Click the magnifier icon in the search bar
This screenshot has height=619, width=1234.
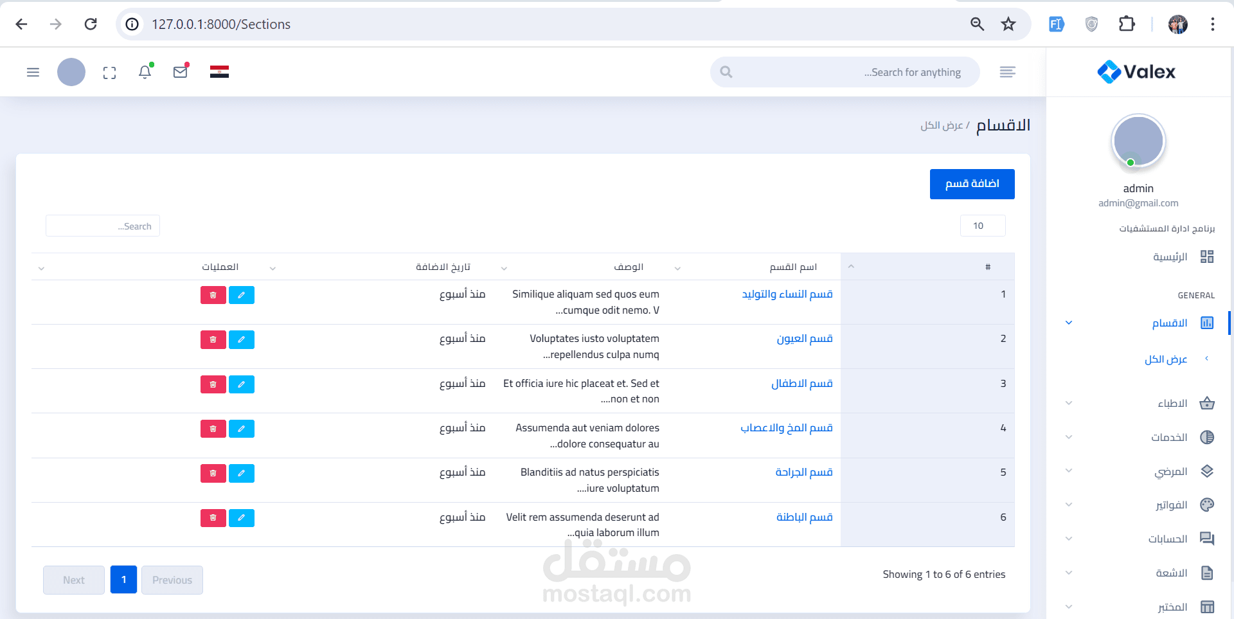pyautogui.click(x=726, y=72)
